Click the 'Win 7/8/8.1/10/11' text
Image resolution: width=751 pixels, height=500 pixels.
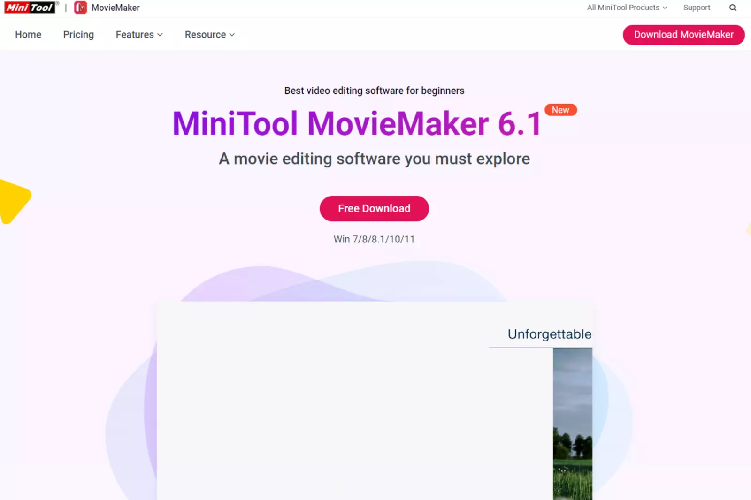click(x=374, y=239)
